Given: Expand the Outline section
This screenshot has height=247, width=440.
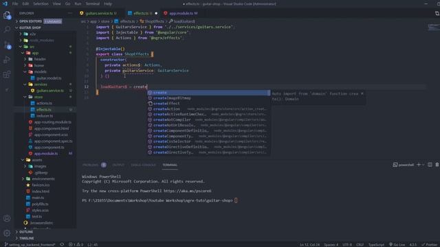Looking at the screenshot, I should tap(26, 232).
